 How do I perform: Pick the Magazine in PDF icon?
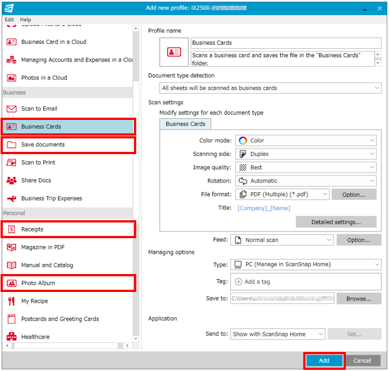pos(11,247)
